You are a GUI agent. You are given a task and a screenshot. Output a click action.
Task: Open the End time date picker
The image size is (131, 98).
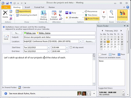49,51
